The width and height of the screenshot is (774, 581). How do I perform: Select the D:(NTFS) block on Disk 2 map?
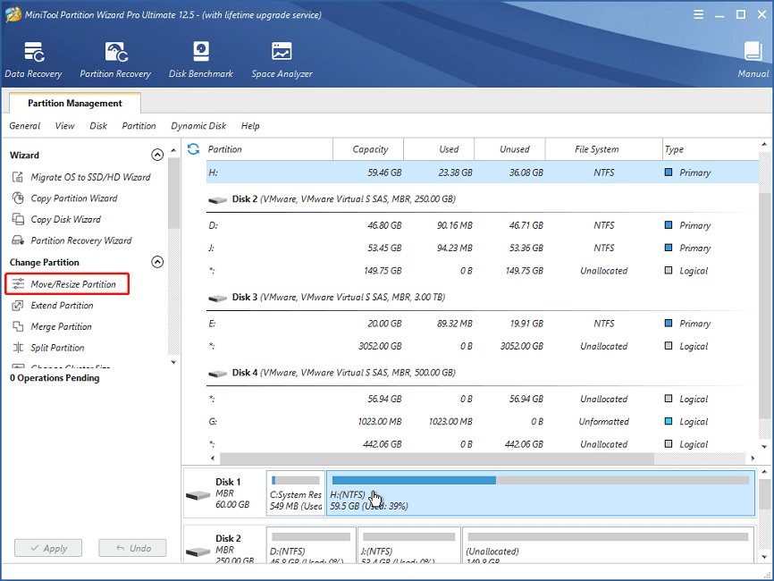point(311,545)
